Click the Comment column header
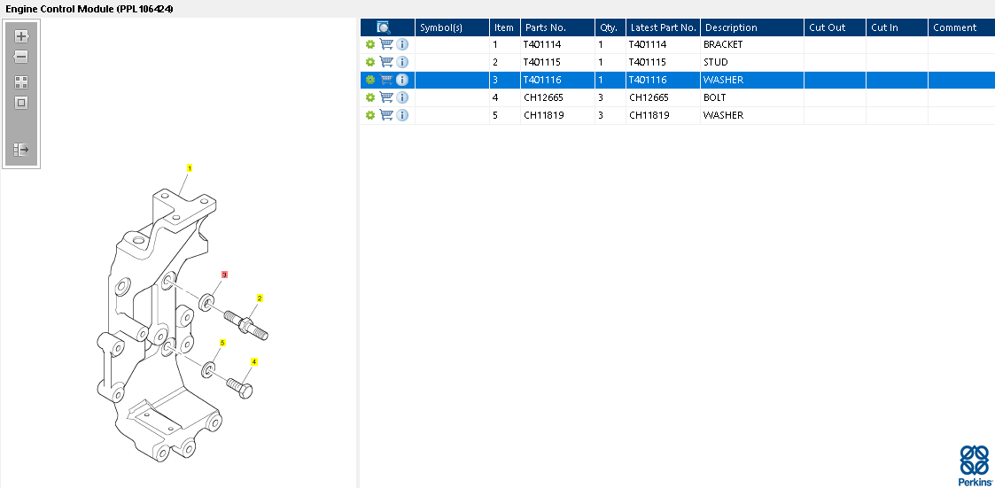The width and height of the screenshot is (995, 488). pyautogui.click(x=961, y=27)
